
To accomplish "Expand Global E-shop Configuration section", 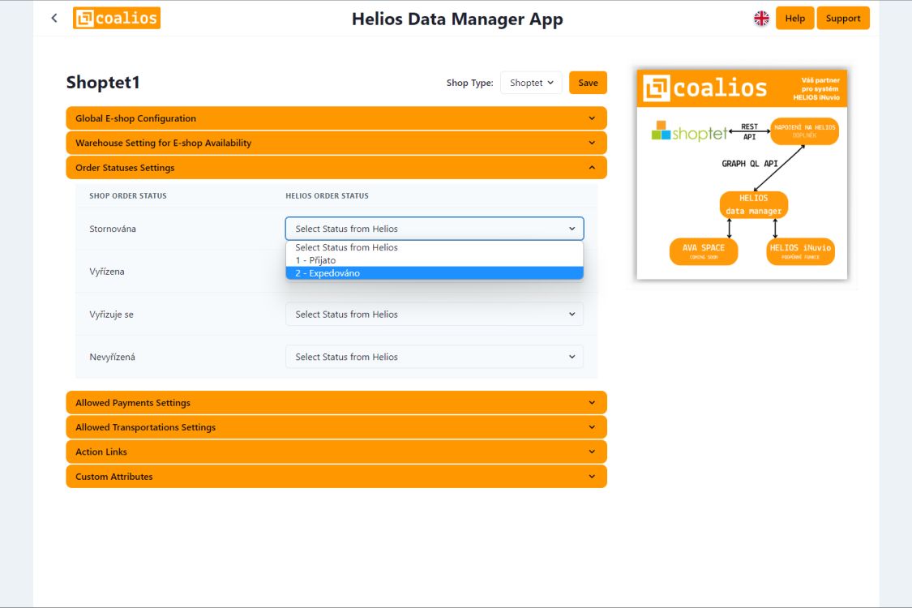I will pos(336,118).
